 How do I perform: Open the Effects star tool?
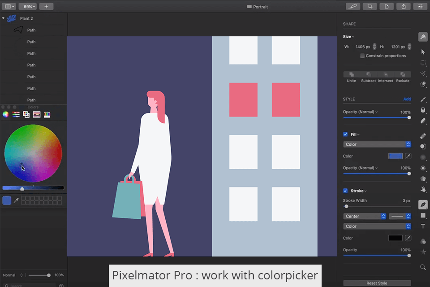coord(423,252)
